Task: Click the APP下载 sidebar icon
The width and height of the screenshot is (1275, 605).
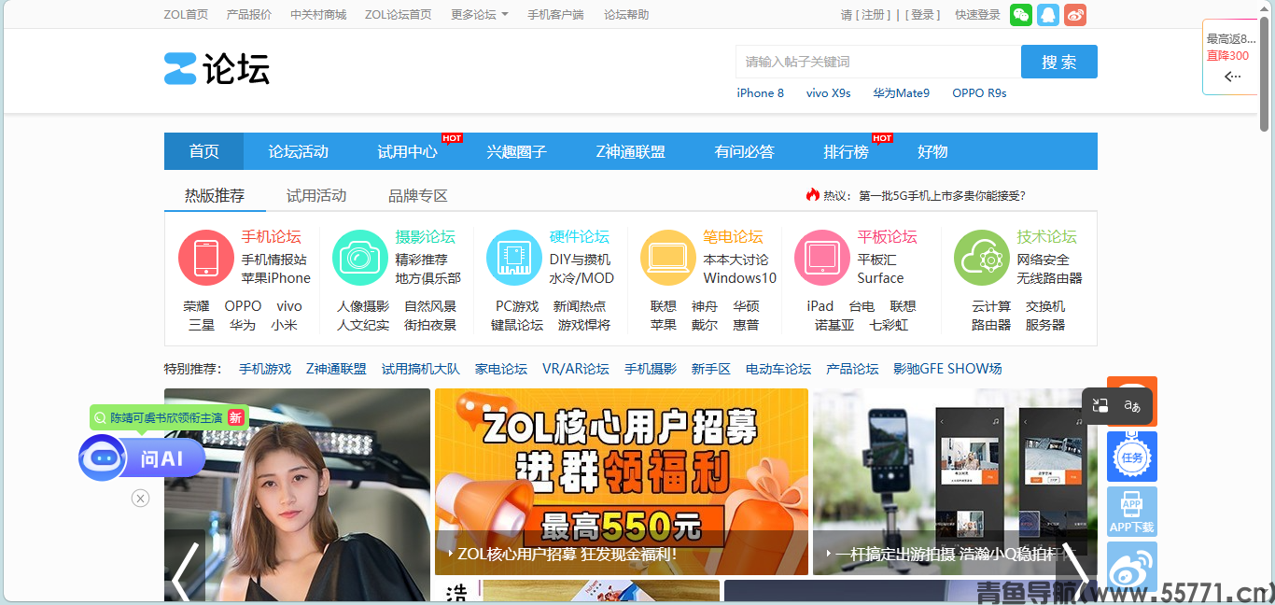Action: point(1132,512)
